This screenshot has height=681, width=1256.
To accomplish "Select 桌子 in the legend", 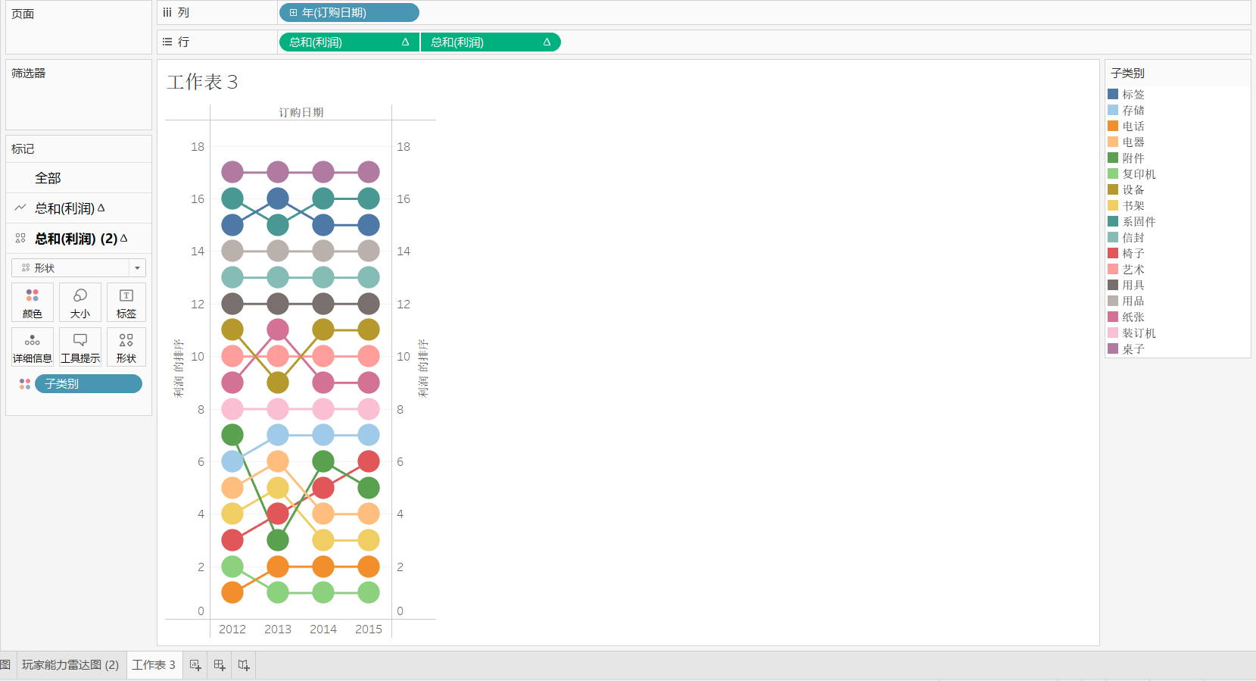I will pyautogui.click(x=1133, y=348).
